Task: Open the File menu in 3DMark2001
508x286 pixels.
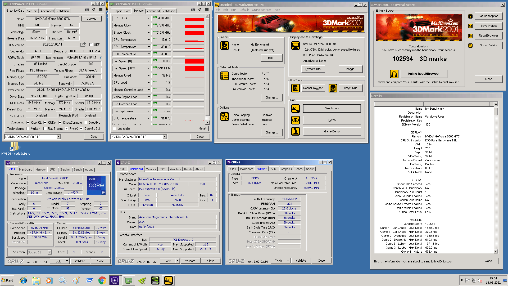Action: point(218,10)
